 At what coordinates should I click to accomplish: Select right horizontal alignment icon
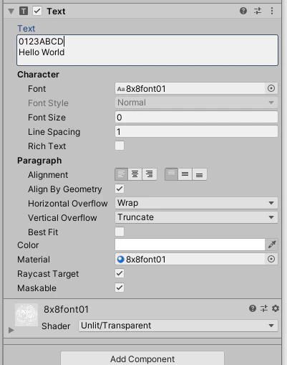(150, 174)
